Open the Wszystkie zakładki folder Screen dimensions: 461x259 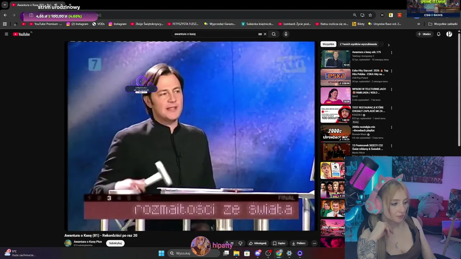(x=443, y=24)
